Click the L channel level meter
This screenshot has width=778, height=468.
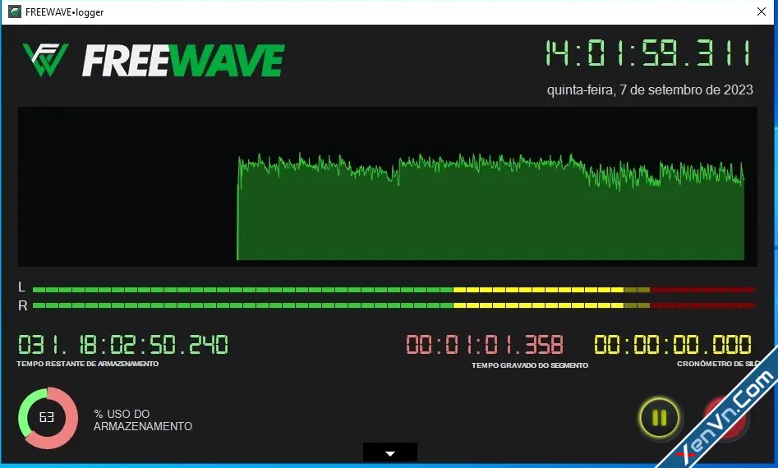point(394,290)
